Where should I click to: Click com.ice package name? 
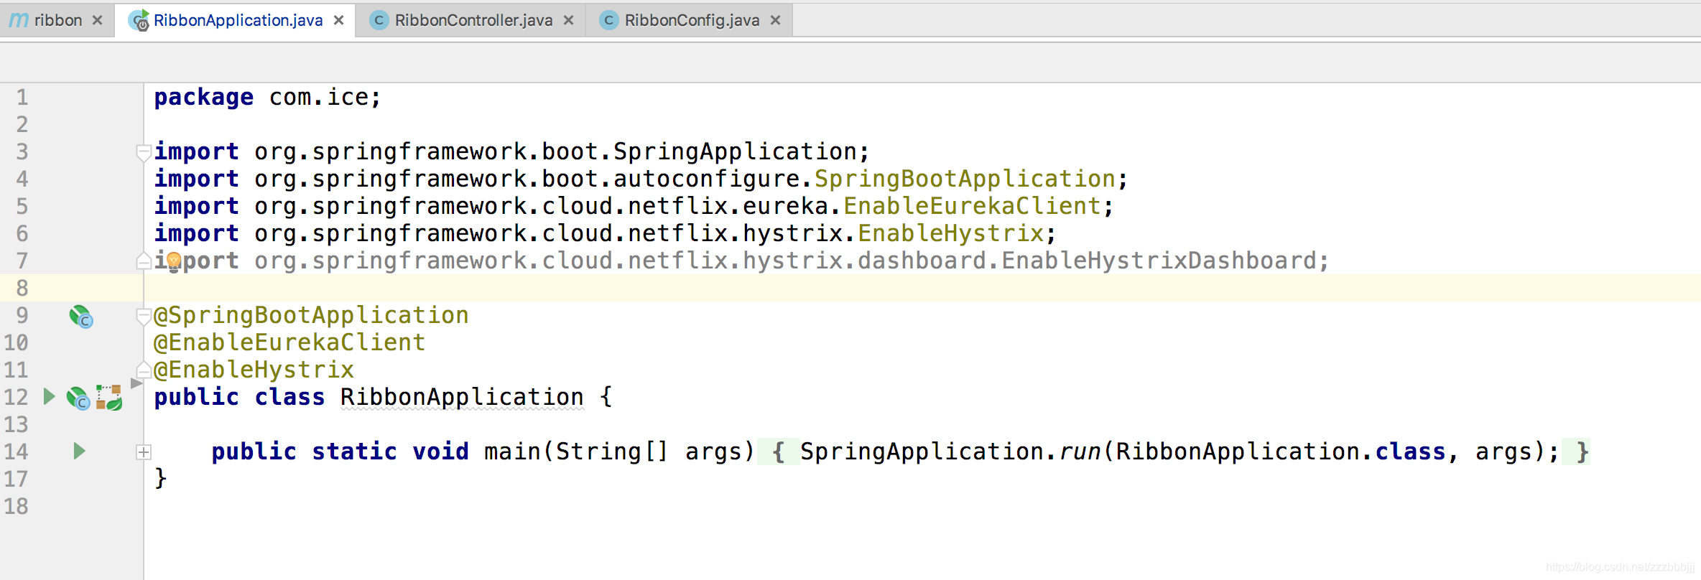coord(318,97)
